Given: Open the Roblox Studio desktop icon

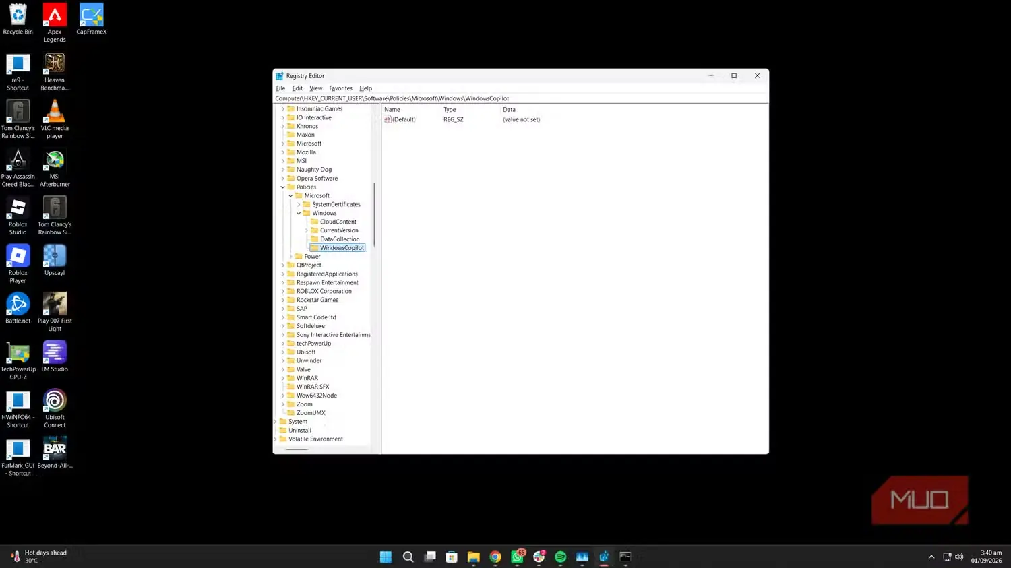Looking at the screenshot, I should coord(18,216).
